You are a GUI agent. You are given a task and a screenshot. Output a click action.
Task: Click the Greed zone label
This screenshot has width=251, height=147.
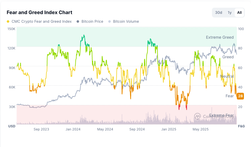(228, 57)
